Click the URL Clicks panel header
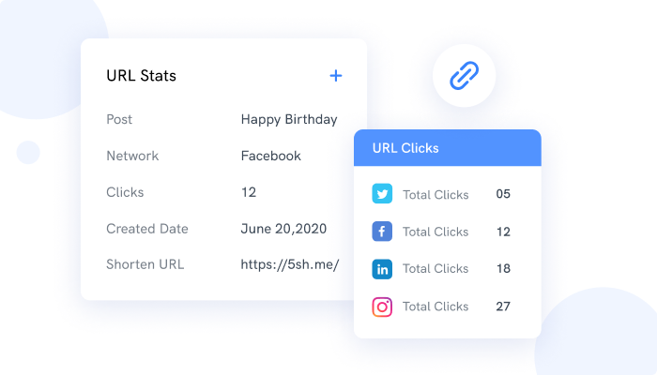 pyautogui.click(x=448, y=148)
